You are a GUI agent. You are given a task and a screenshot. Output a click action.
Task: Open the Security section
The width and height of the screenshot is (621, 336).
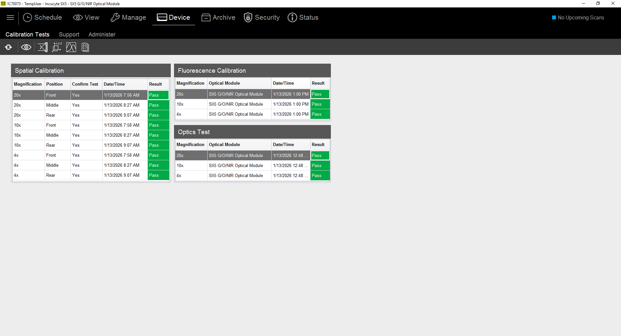[x=262, y=17]
